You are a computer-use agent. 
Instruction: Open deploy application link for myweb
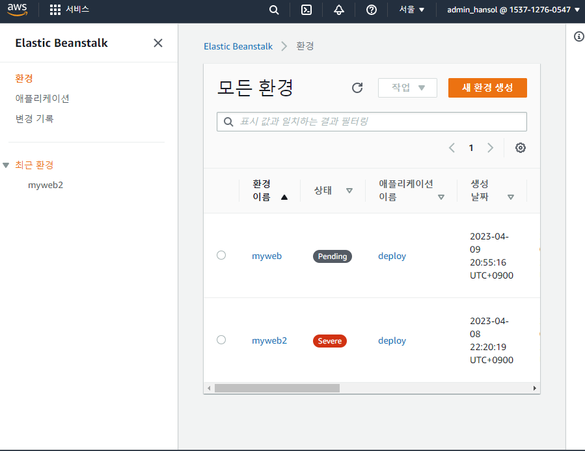pyautogui.click(x=392, y=256)
